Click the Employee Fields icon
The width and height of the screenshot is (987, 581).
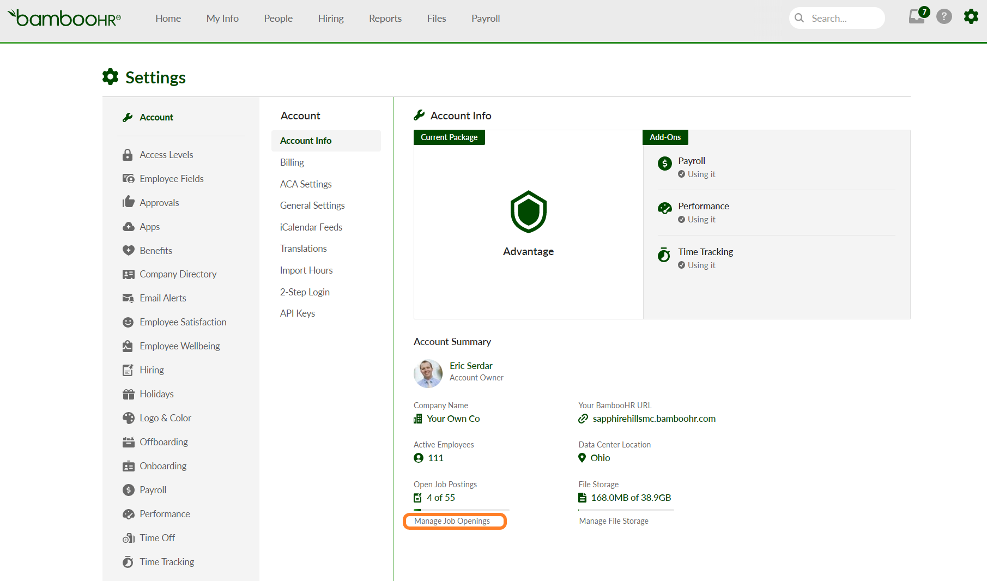tap(128, 179)
